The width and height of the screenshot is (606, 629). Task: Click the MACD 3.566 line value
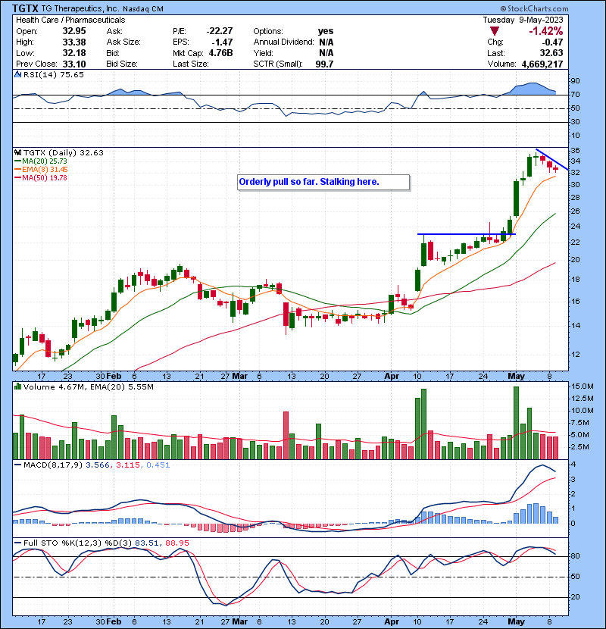click(x=98, y=465)
